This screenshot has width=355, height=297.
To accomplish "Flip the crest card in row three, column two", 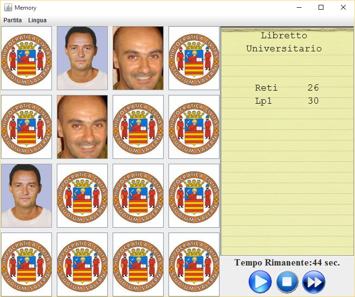I will pyautogui.click(x=82, y=196).
